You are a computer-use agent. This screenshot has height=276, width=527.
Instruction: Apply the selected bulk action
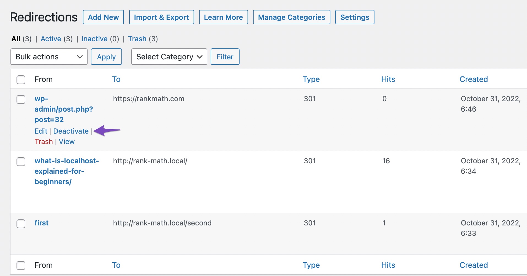tap(106, 57)
